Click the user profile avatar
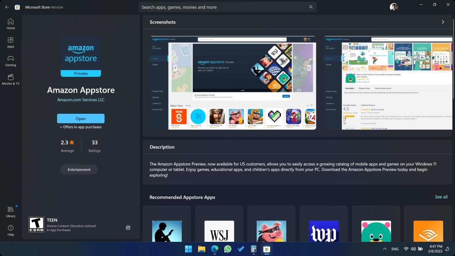The height and width of the screenshot is (256, 455). [394, 7]
